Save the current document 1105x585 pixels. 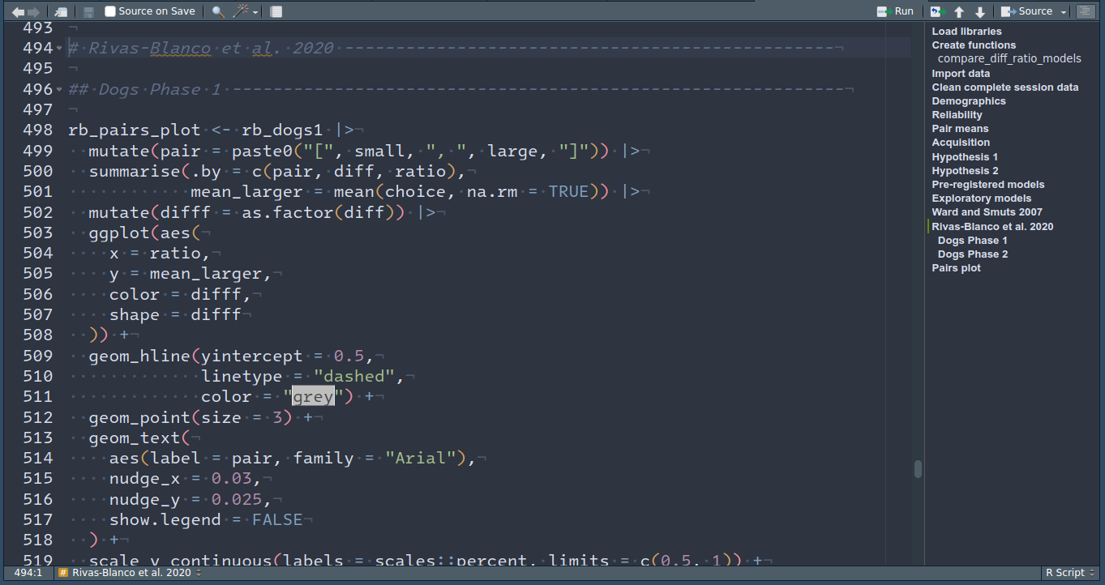click(x=88, y=11)
